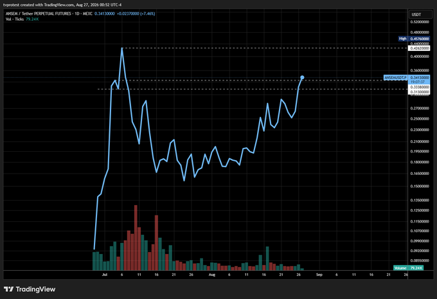Image resolution: width=437 pixels, height=299 pixels.
Task: Click the 0.19500000 price scale label
Action: (x=420, y=151)
